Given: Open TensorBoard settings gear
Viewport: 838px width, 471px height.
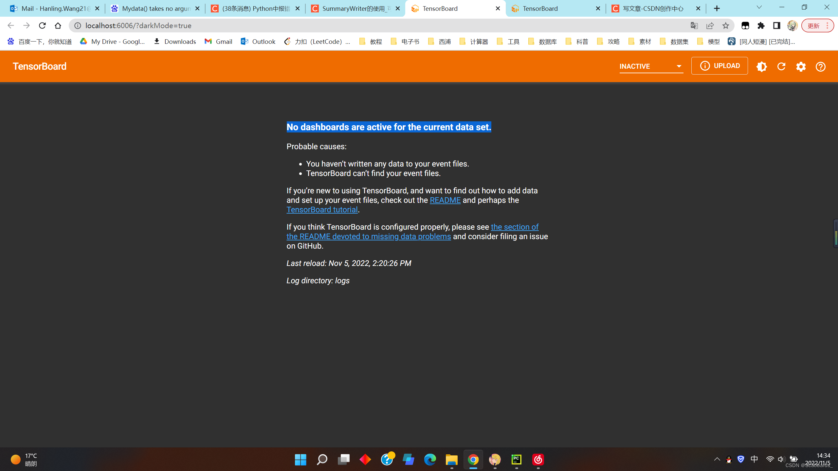Looking at the screenshot, I should pos(801,67).
